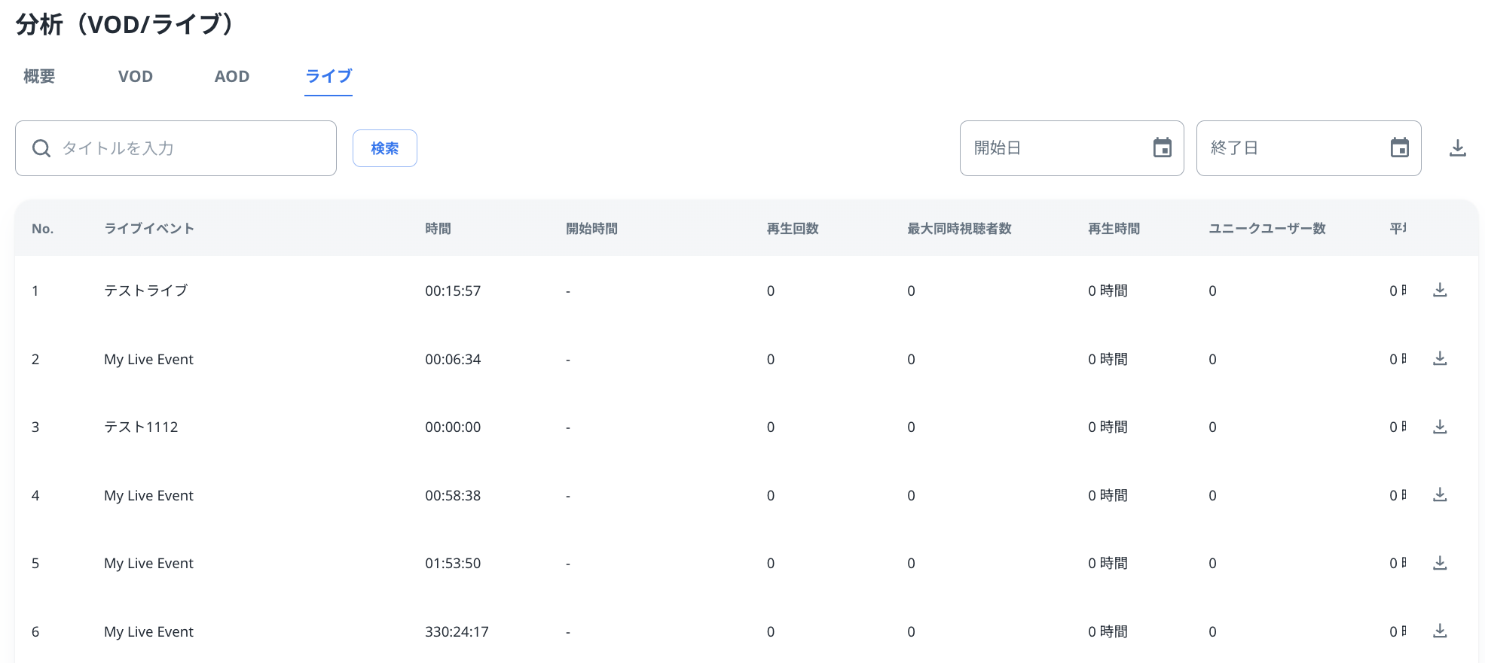Download report for row 4 event

coord(1439,494)
